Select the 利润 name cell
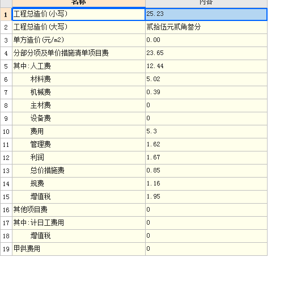Image resolution: width=301 pixels, height=295 pixels. pyautogui.click(x=79, y=158)
